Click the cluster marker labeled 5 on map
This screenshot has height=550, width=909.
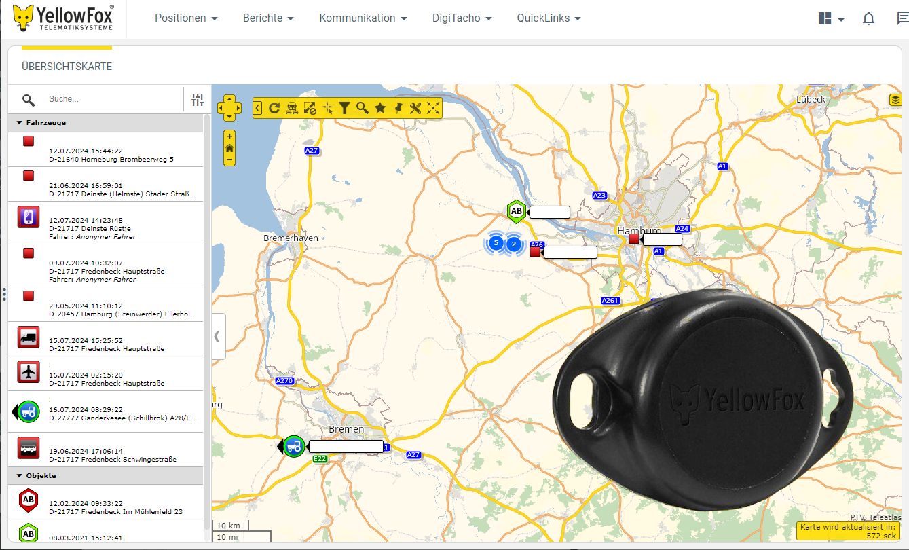[496, 242]
